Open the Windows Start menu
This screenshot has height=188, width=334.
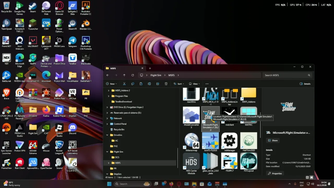click(109, 184)
